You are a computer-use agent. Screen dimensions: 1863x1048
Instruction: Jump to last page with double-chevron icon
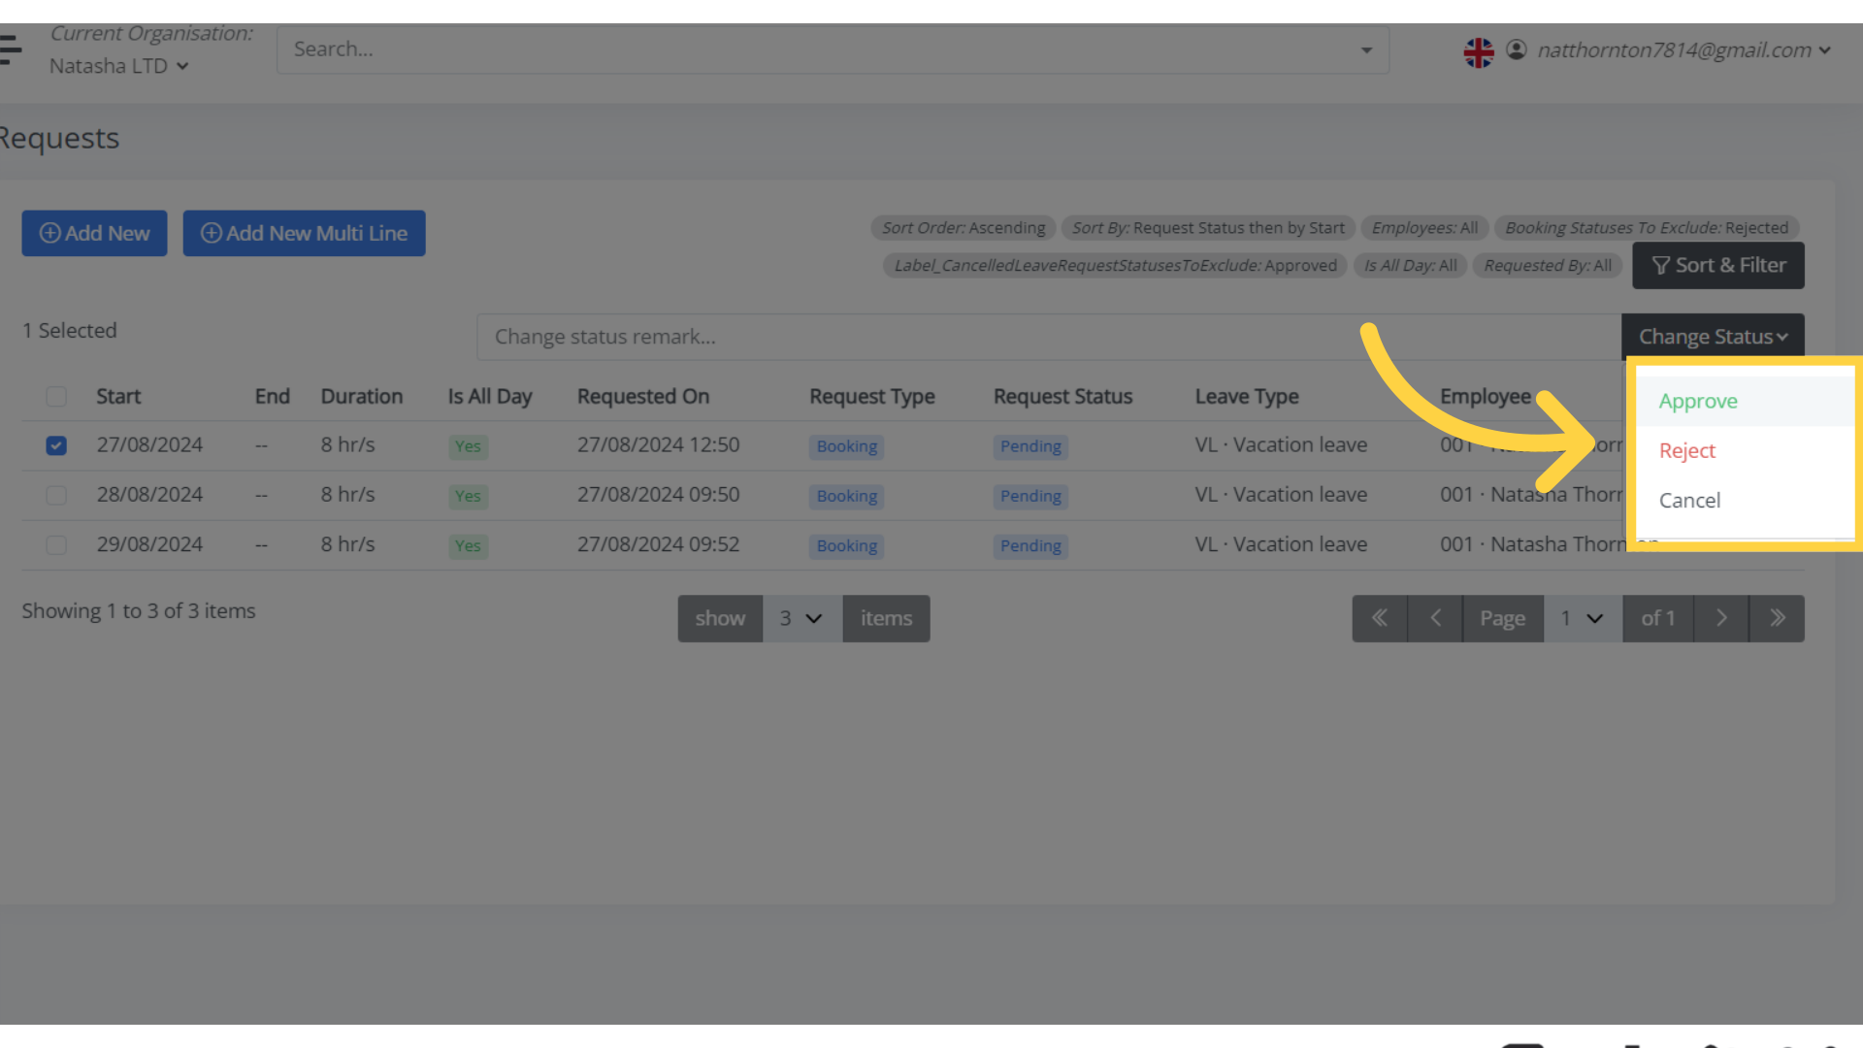coord(1777,617)
